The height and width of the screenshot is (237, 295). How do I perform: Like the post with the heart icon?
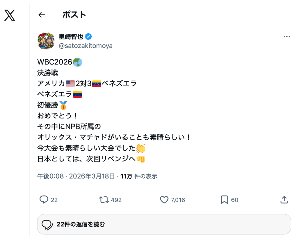pyautogui.click(x=164, y=200)
